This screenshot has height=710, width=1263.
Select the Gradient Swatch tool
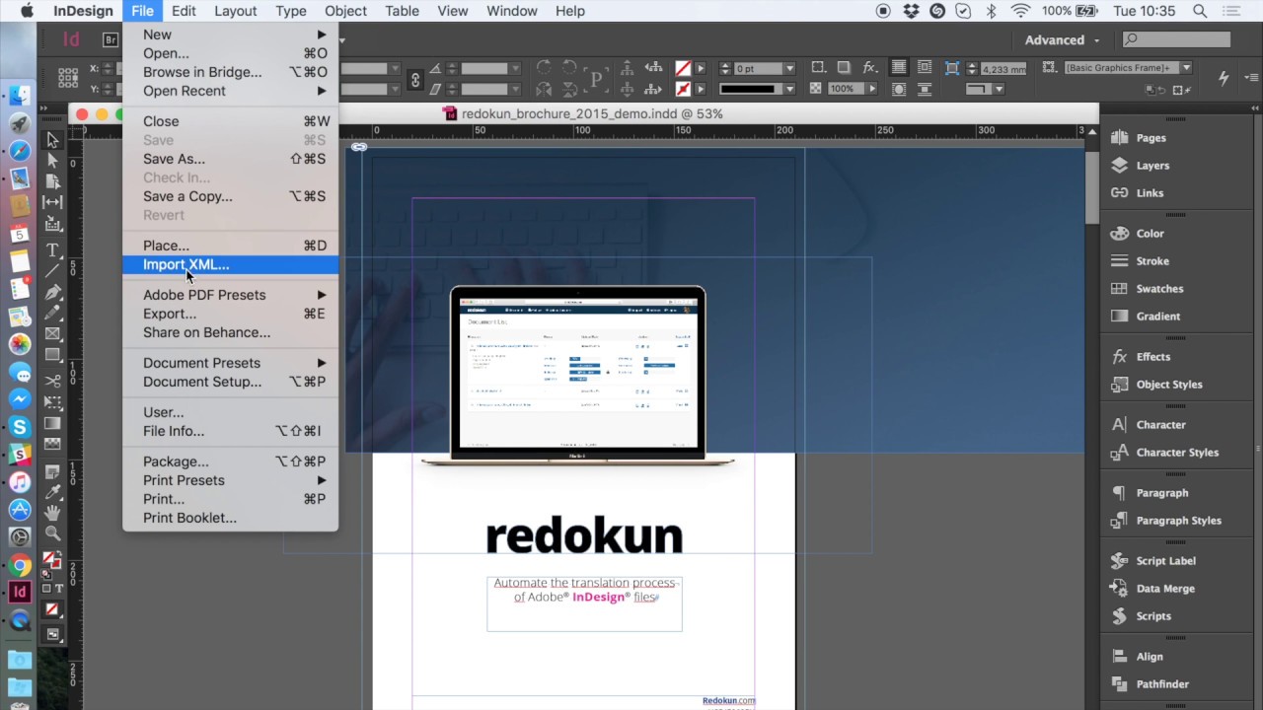[x=53, y=423]
